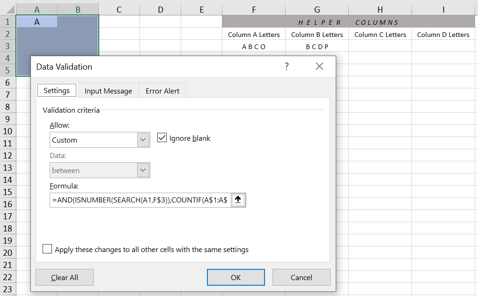The width and height of the screenshot is (478, 296).
Task: Uncheck the Ignore blank checkbox
Action: point(162,138)
